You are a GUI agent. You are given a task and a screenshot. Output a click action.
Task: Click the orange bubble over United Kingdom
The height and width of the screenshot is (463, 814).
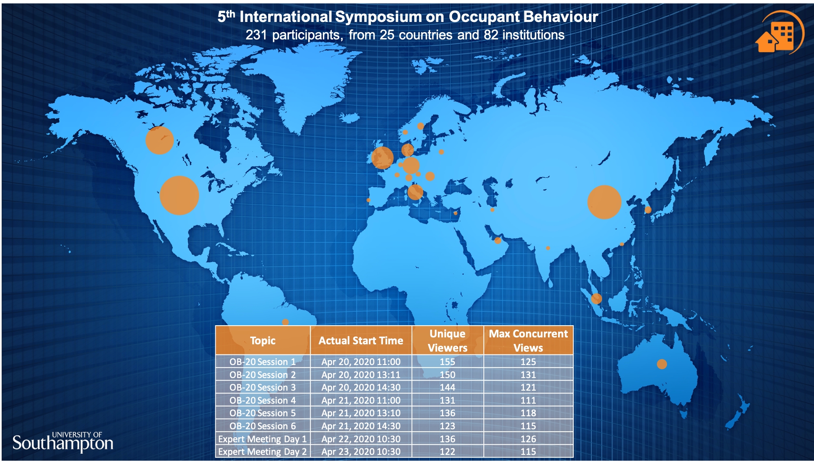point(382,158)
